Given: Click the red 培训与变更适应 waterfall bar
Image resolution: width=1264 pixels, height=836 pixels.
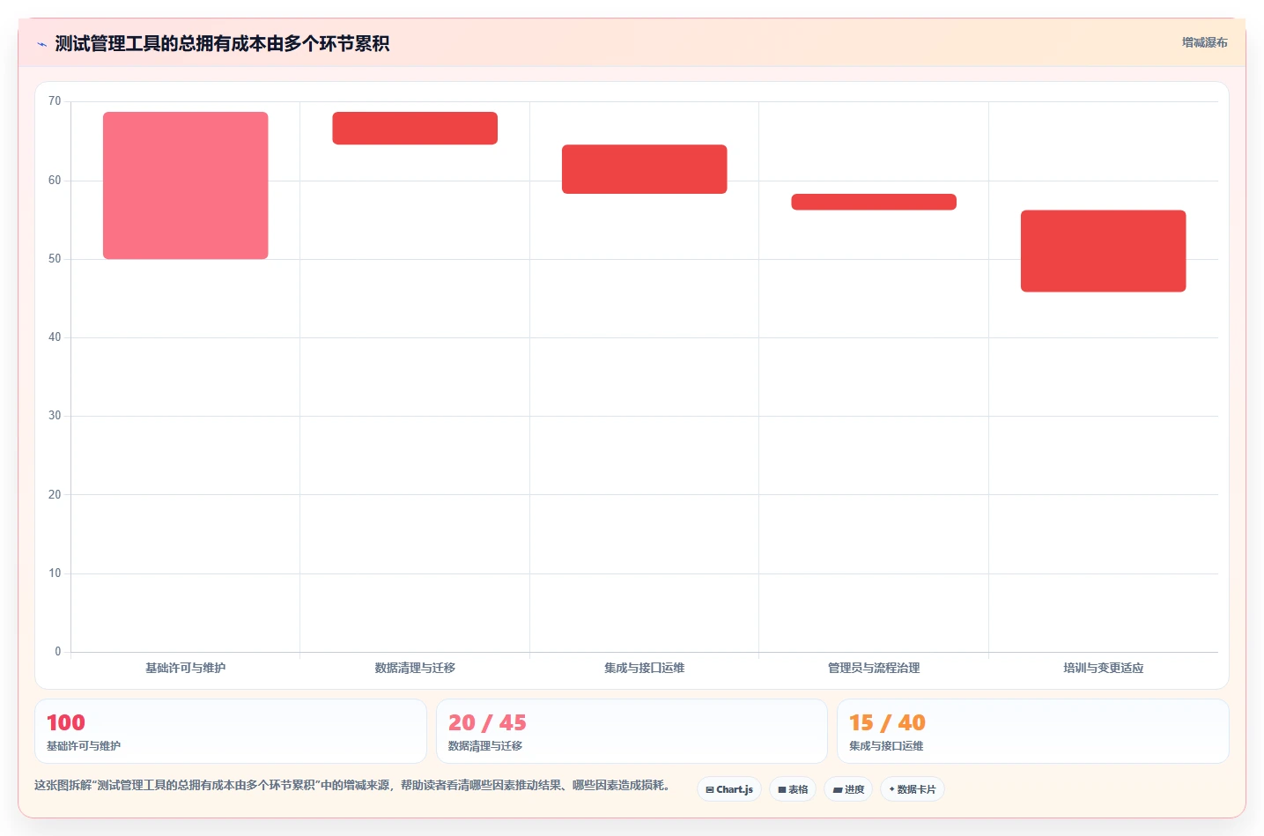Looking at the screenshot, I should [x=1104, y=251].
